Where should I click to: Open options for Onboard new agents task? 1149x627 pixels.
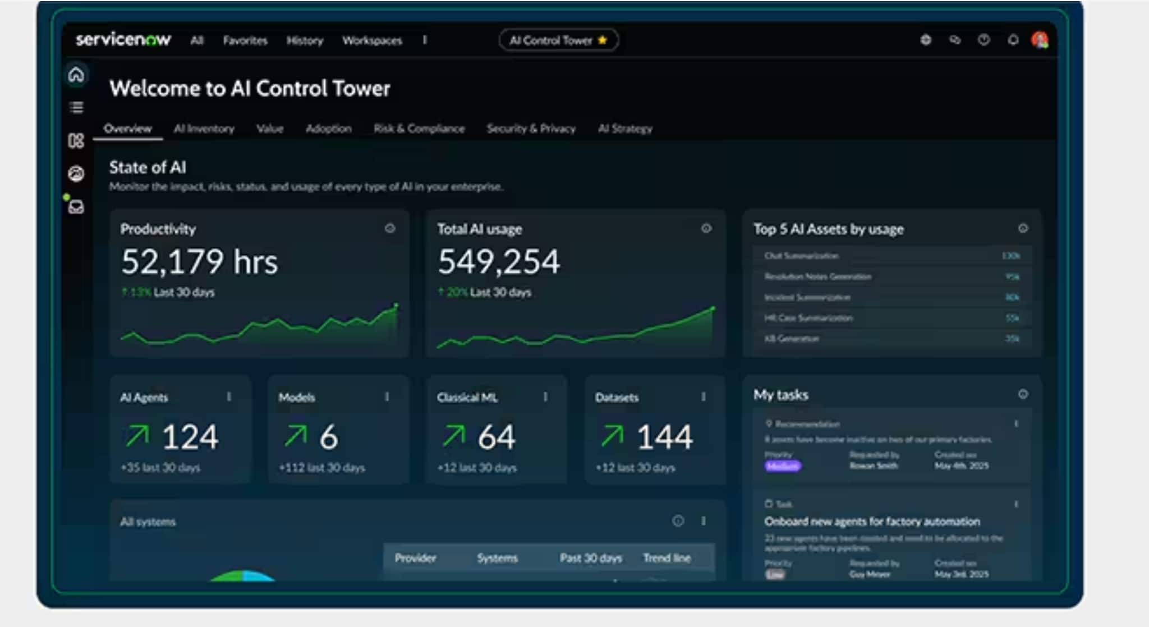(1016, 504)
